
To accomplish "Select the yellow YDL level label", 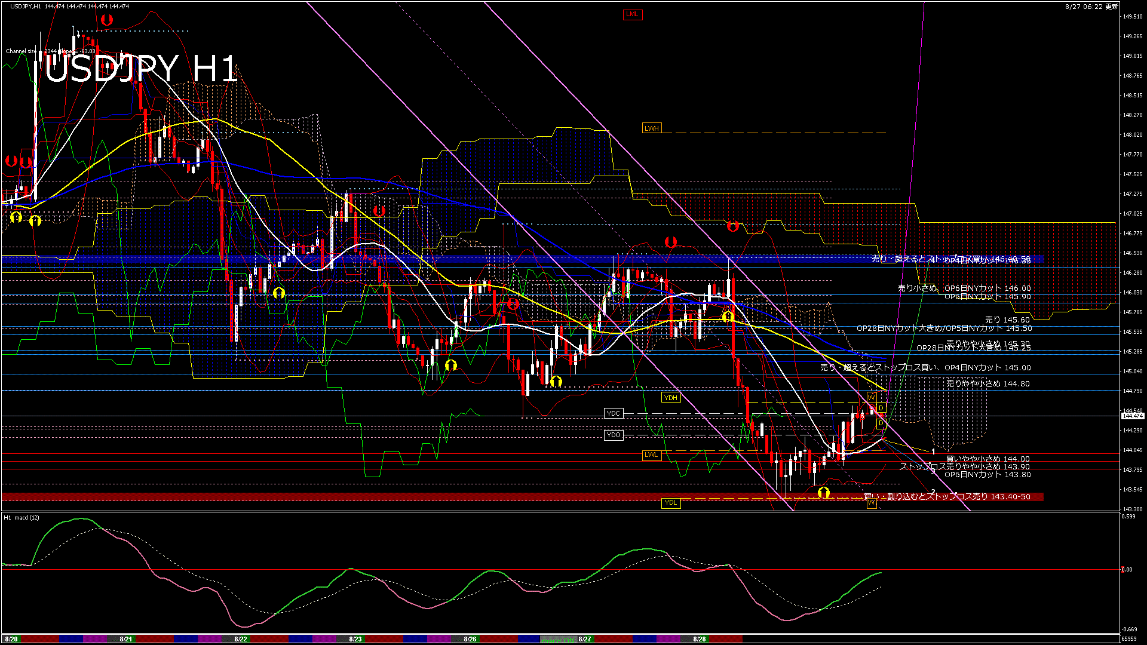I will pos(671,503).
